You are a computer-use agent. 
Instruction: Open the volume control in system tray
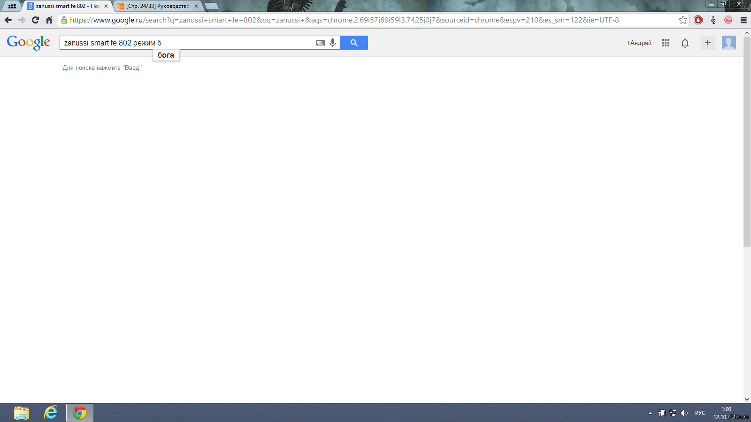684,413
